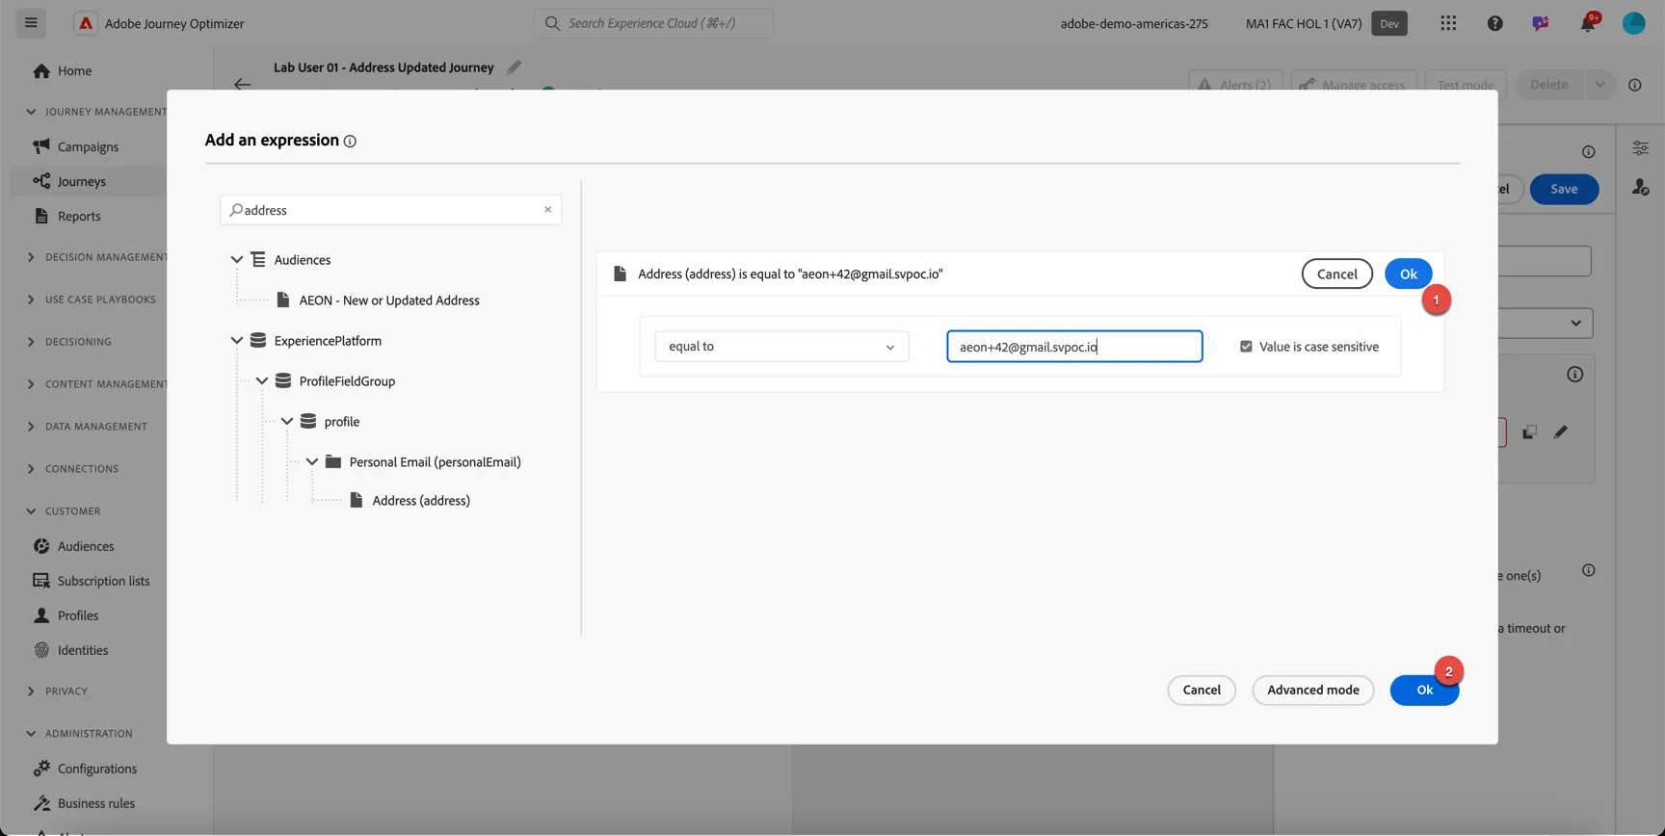The width and height of the screenshot is (1665, 836).
Task: Select AEON - New or Updated Address audience
Action: tap(389, 300)
